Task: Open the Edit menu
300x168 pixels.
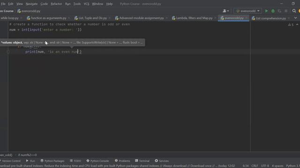Action: [11, 4]
